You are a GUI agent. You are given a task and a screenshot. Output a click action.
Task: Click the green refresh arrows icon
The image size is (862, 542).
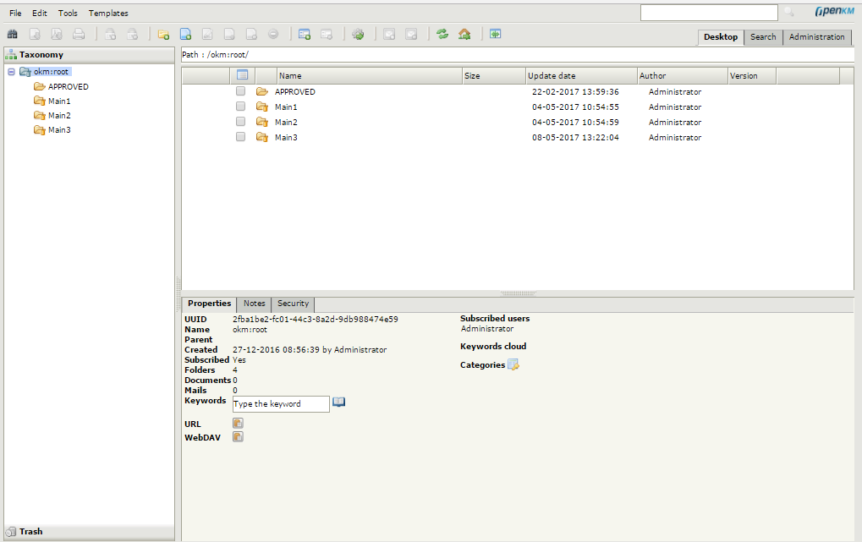click(x=442, y=35)
